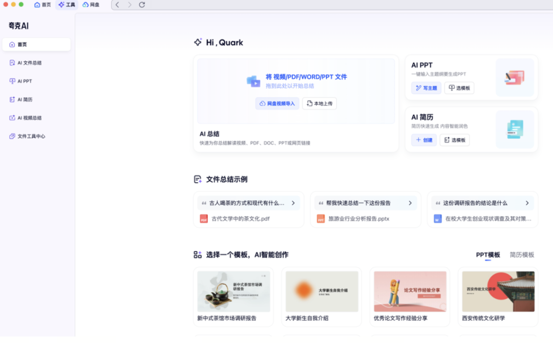The width and height of the screenshot is (553, 343).
Task: Switch to the 工具 tab in the top bar
Action: [x=67, y=5]
